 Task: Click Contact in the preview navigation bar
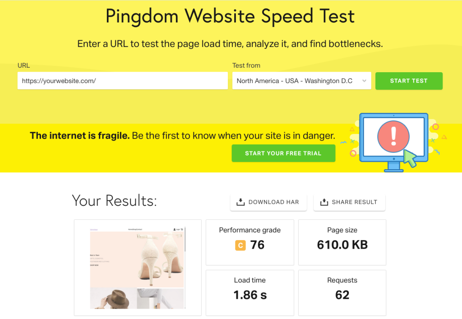pos(138,229)
